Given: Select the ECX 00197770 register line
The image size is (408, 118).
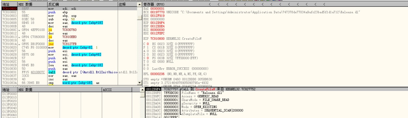Looking at the screenshot, I should [252, 12].
